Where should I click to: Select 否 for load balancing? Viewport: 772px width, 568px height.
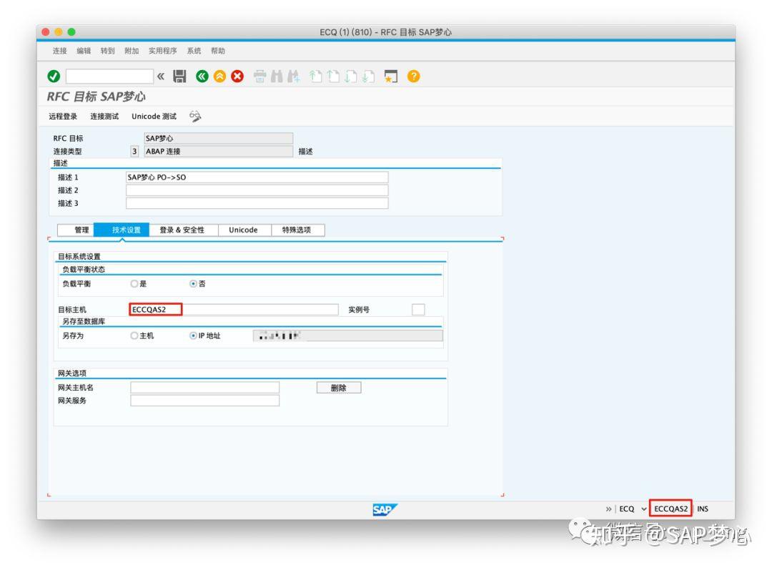pyautogui.click(x=194, y=284)
